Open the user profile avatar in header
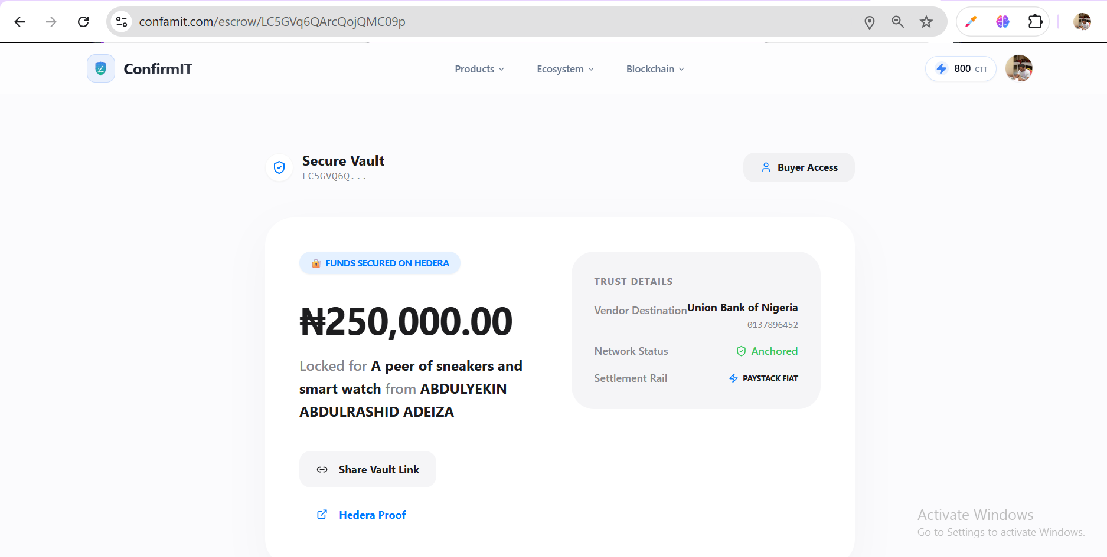Viewport: 1107px width, 557px height. (1018, 68)
